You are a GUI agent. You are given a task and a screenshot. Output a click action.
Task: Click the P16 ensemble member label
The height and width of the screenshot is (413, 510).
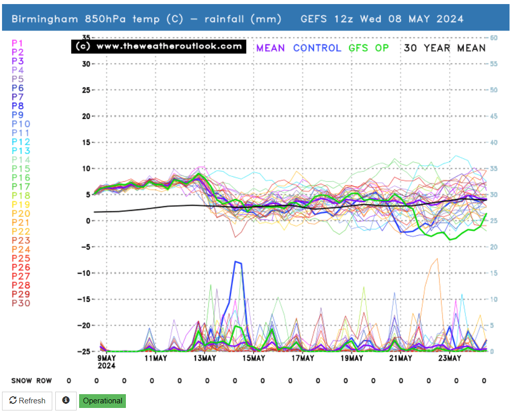[x=21, y=177]
